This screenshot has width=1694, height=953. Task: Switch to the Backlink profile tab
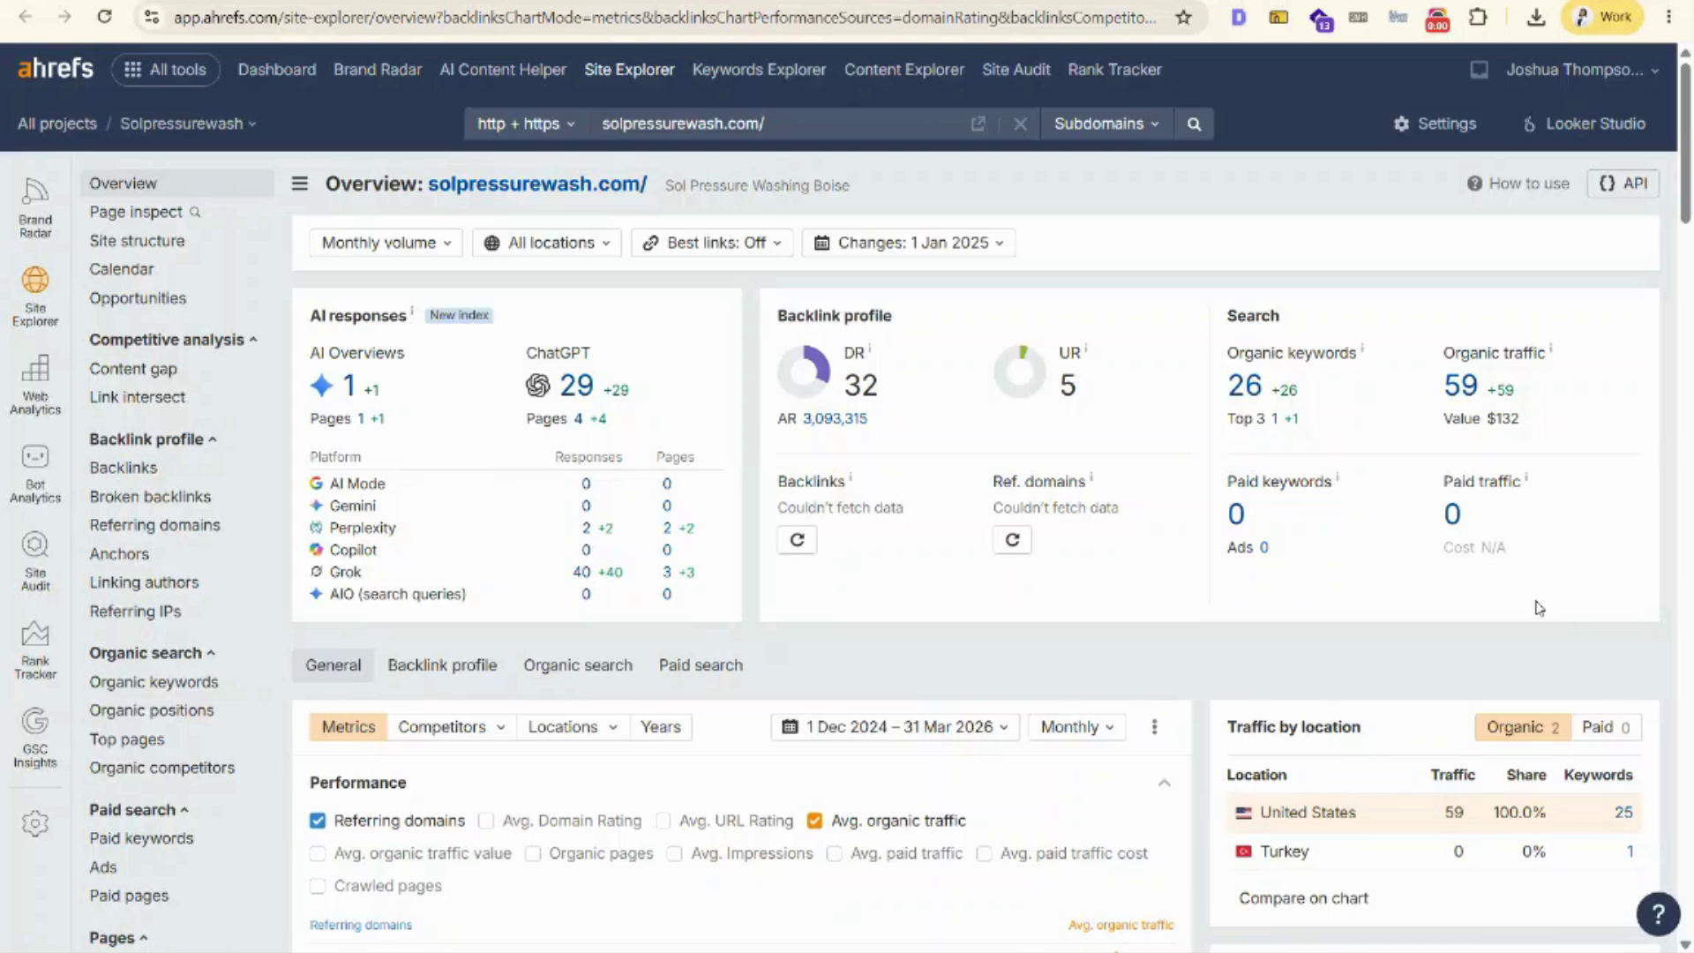click(442, 665)
